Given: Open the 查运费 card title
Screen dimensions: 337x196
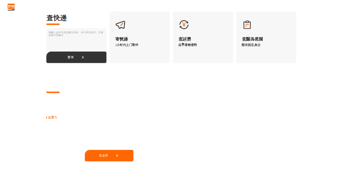Looking at the screenshot, I should click(185, 39).
